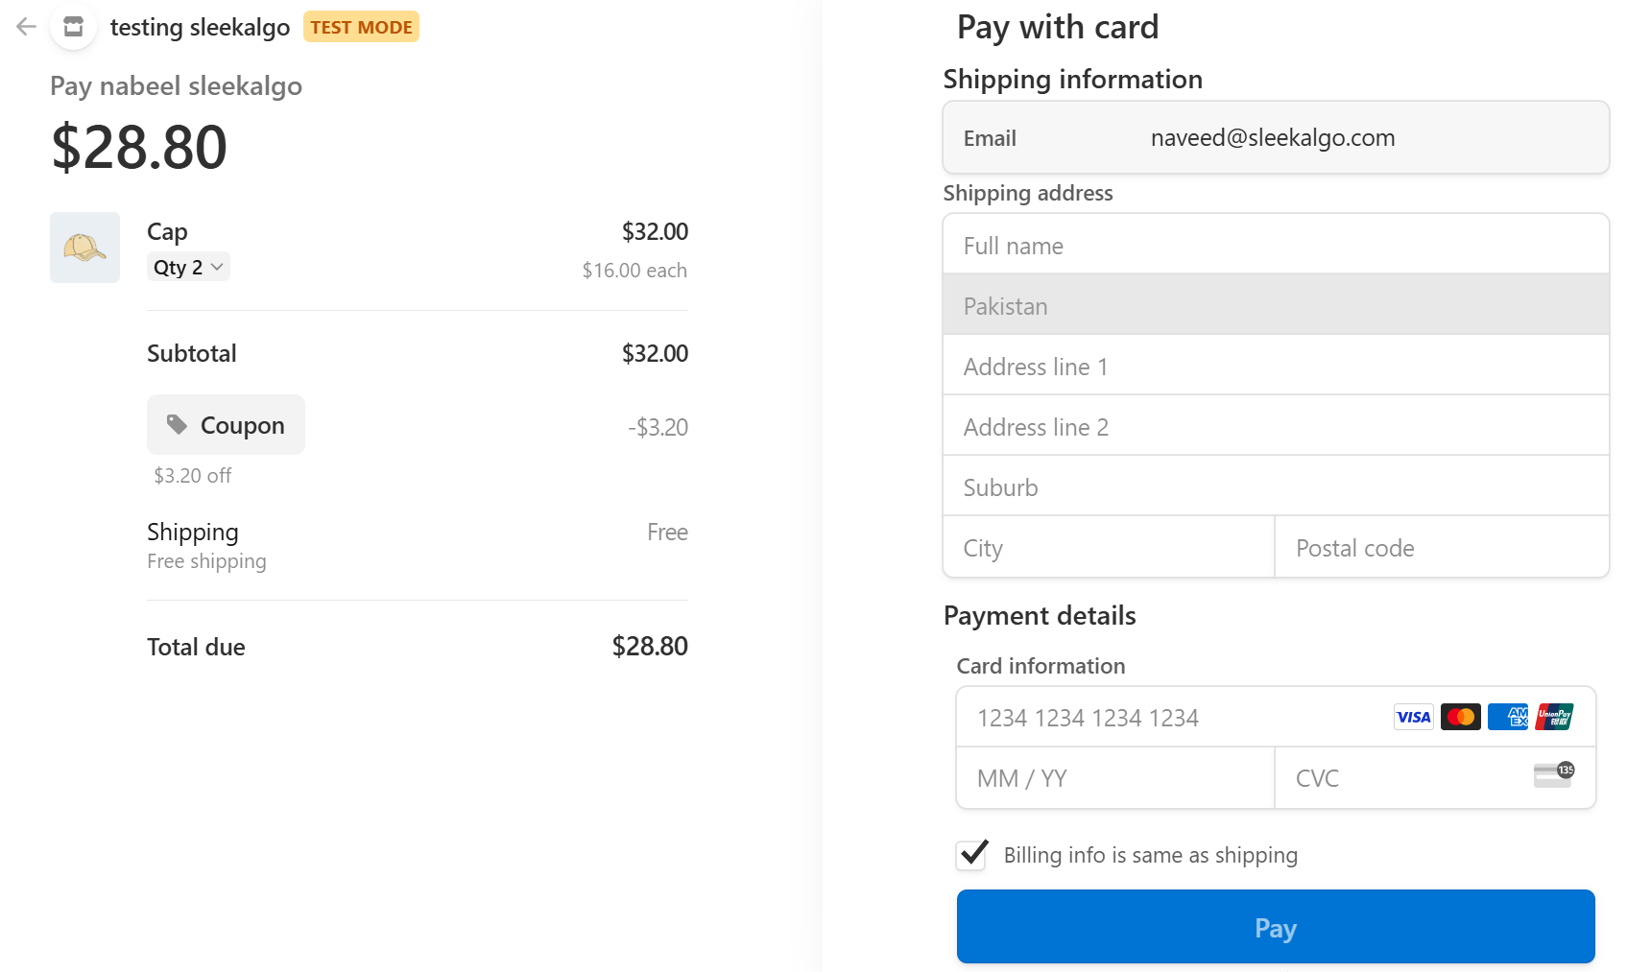The image size is (1627, 972).
Task: Focus the Full name field
Action: pyautogui.click(x=1276, y=246)
